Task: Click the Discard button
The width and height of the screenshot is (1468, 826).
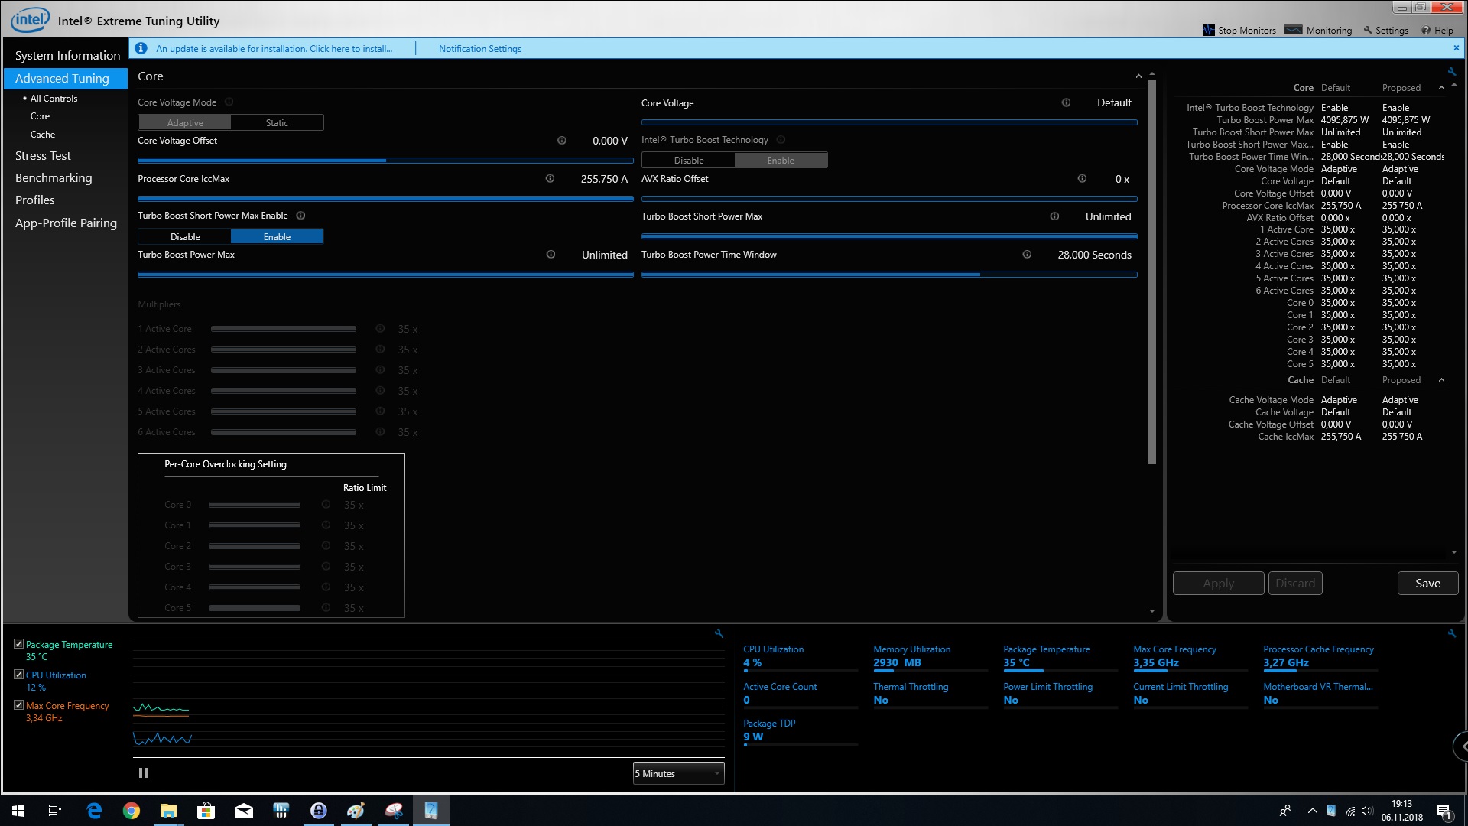Action: point(1295,583)
